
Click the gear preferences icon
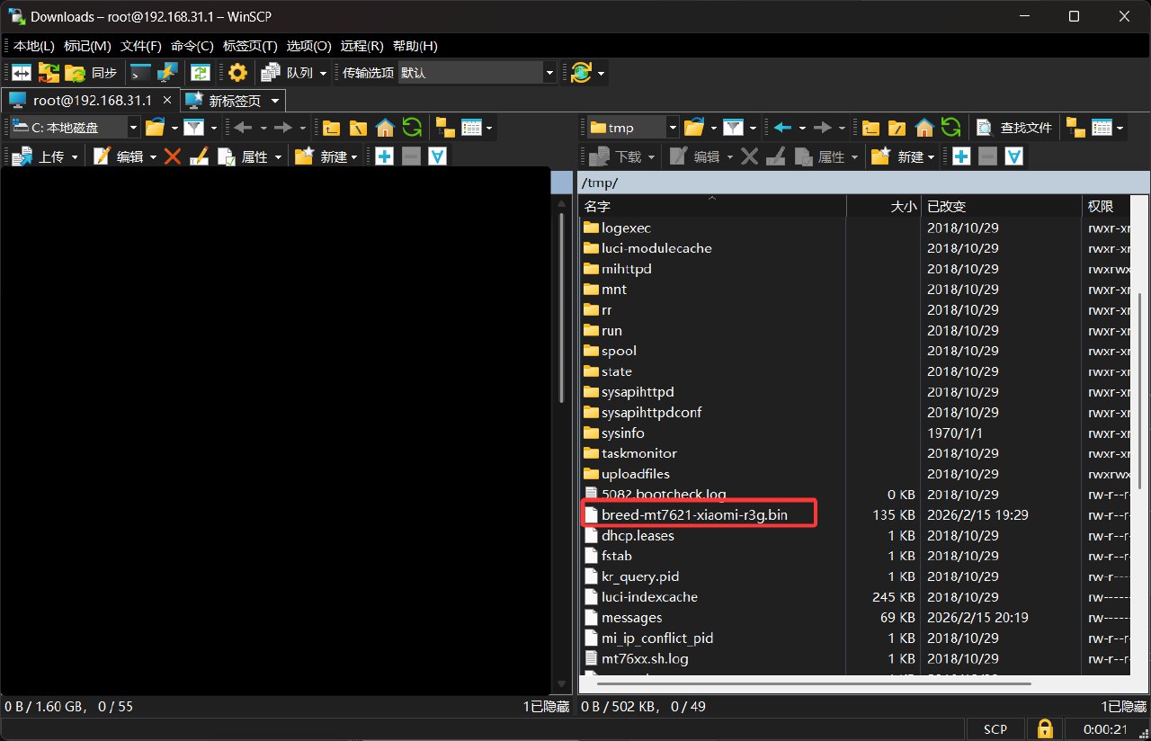[x=237, y=73]
